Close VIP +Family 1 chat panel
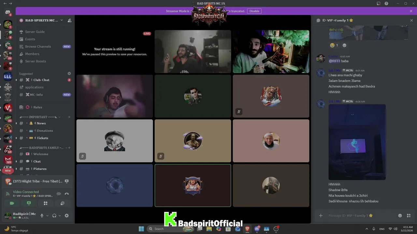The image size is (417, 234). pyautogui.click(x=411, y=20)
